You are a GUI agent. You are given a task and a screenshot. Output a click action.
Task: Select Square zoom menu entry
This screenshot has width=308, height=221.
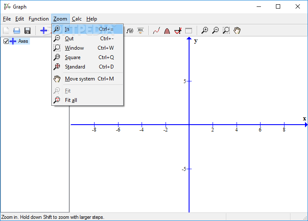tap(87, 57)
